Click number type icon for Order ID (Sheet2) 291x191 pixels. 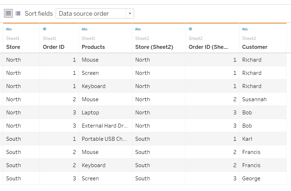[x=190, y=29]
